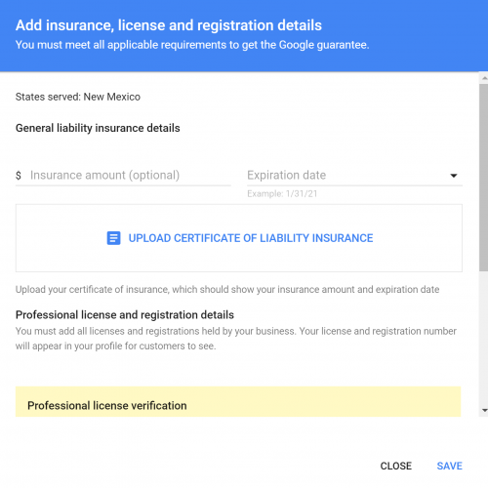This screenshot has width=488, height=488.
Task: Click the 'Example: 1/31/21' hint text
Action: click(x=282, y=194)
